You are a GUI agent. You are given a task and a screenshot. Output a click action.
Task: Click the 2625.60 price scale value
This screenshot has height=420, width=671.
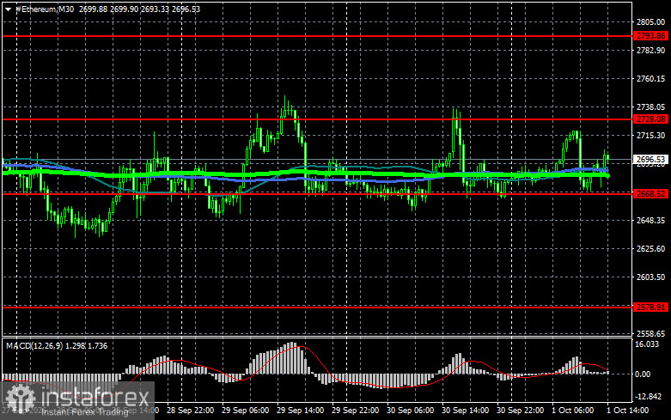point(651,248)
